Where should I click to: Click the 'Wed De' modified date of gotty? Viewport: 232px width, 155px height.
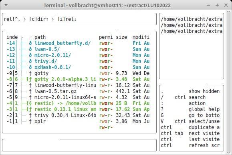coord(141,73)
